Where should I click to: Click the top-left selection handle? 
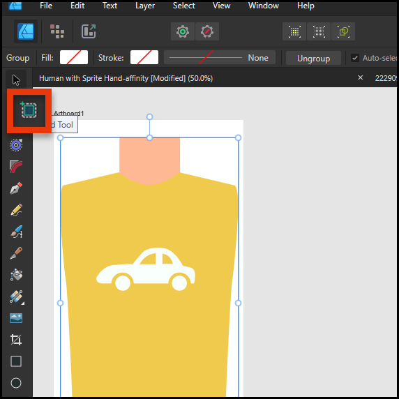(60, 138)
